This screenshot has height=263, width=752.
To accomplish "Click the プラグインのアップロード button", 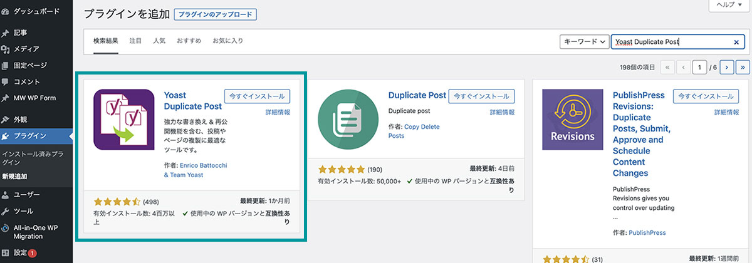I will [215, 14].
